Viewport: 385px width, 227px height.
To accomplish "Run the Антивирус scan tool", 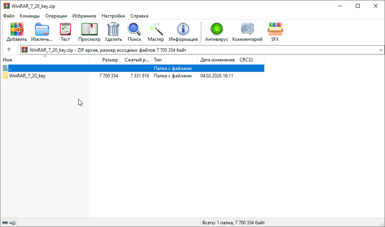I will click(216, 32).
